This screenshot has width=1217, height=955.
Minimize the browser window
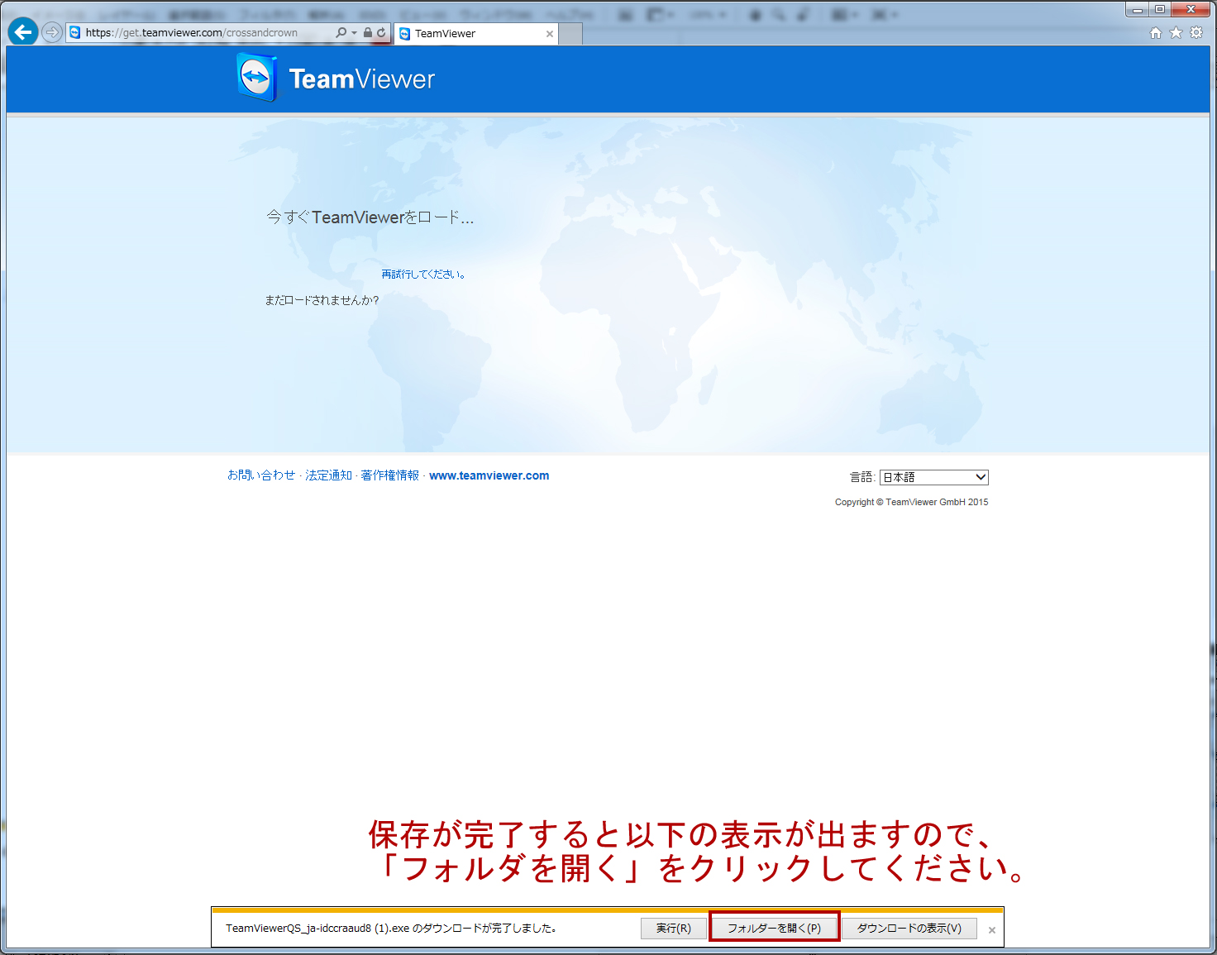coord(1138,9)
